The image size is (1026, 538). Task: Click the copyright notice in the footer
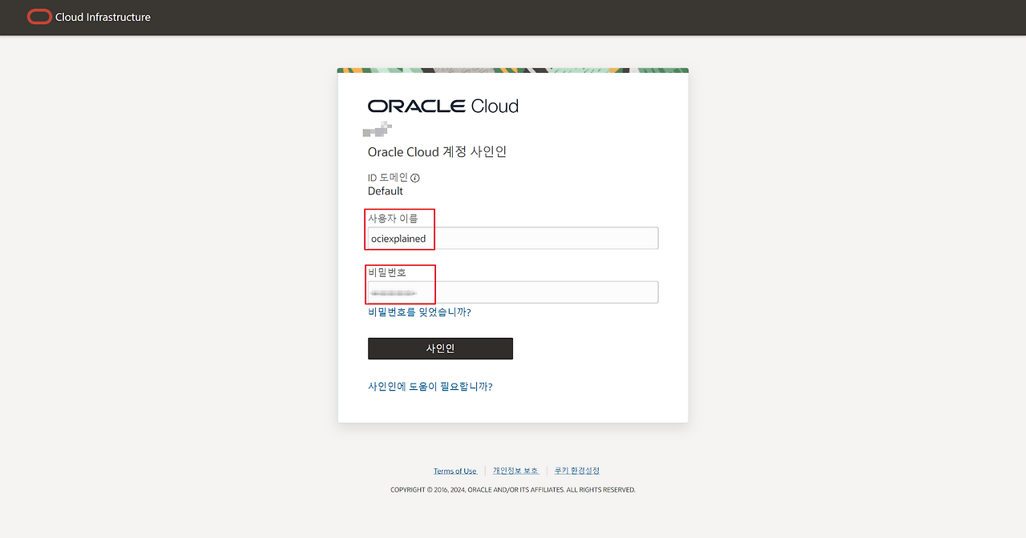tap(513, 490)
